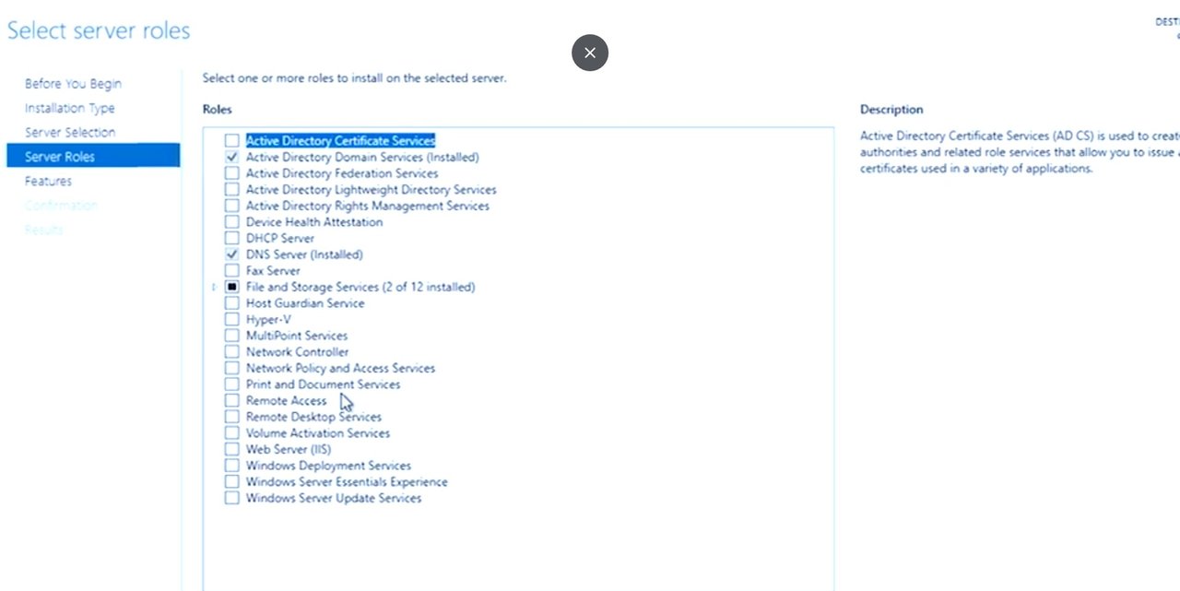Tick the DHCP Server checkbox
This screenshot has width=1180, height=591.
231,239
